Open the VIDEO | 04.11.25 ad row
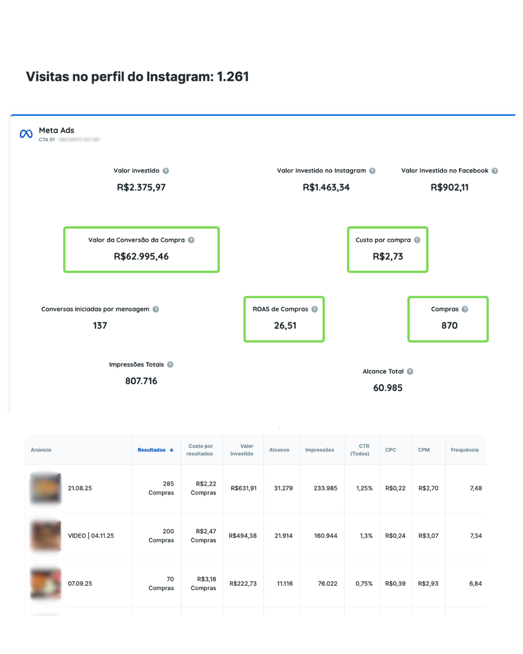 pyautogui.click(x=91, y=536)
